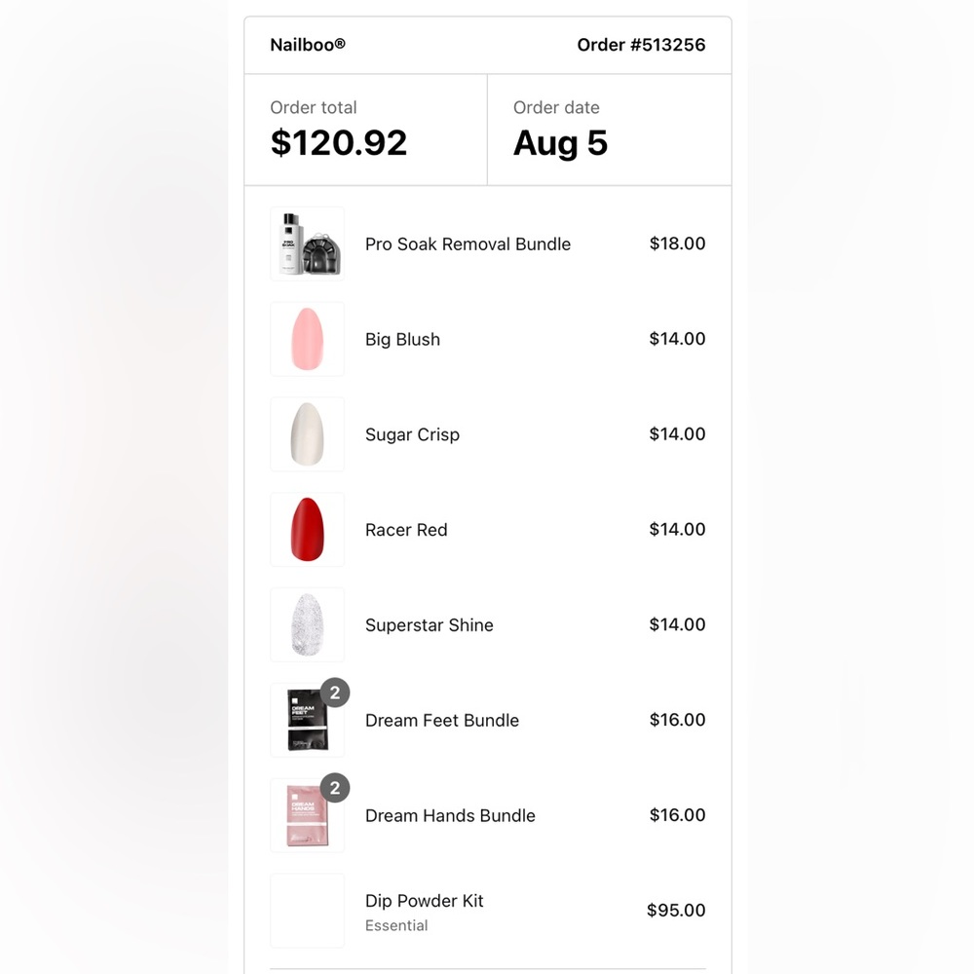Select the Pro Soak Removal Bundle title
974x974 pixels.
coord(468,244)
